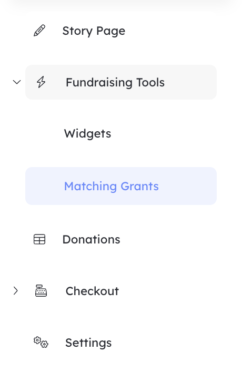Click blank right area of highlighted Matching Grants row
Viewport: 242px width, 371px height.
pos(189,186)
